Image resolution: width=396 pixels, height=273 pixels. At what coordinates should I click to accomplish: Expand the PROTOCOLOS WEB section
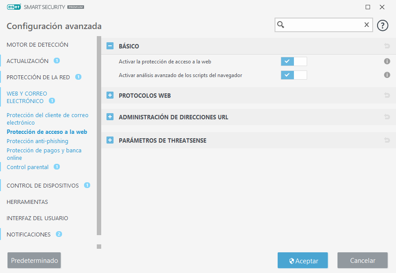(x=110, y=95)
